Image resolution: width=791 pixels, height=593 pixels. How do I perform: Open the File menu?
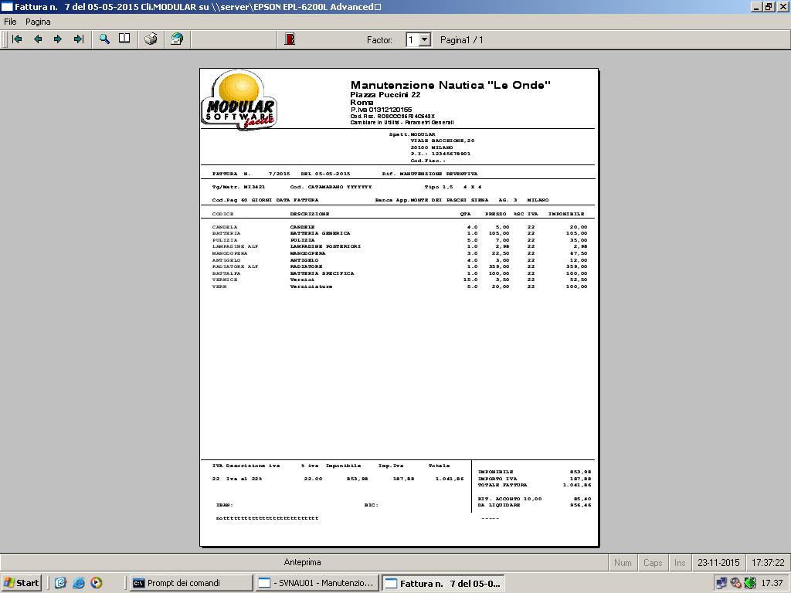coord(10,22)
